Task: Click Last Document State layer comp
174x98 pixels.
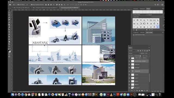Action: 140,35
